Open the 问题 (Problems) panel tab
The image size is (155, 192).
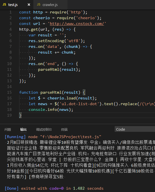pyautogui.click(x=8, y=130)
